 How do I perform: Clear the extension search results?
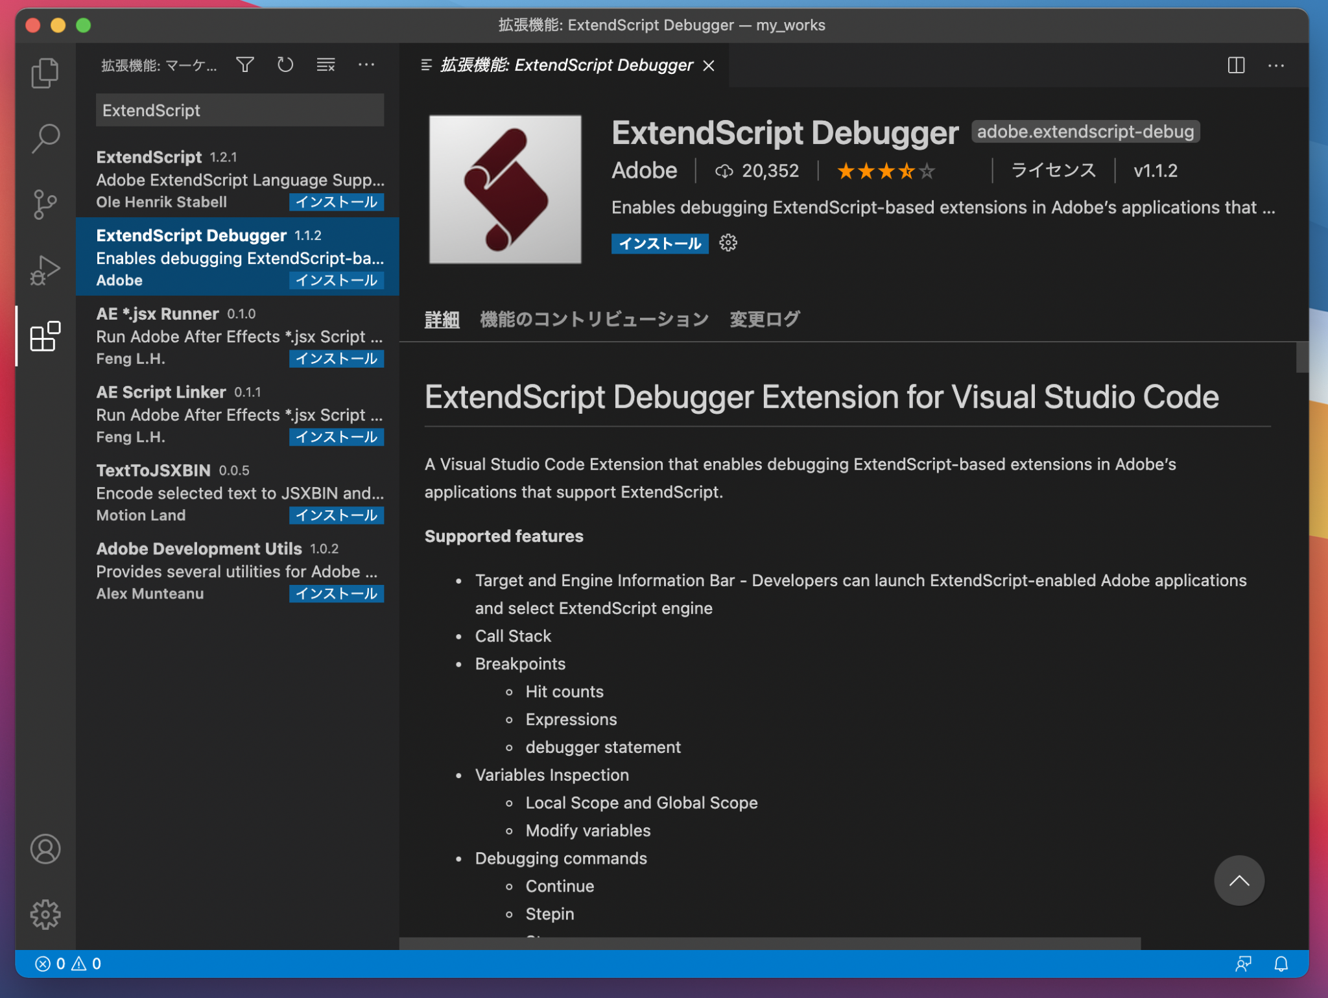[x=326, y=64]
